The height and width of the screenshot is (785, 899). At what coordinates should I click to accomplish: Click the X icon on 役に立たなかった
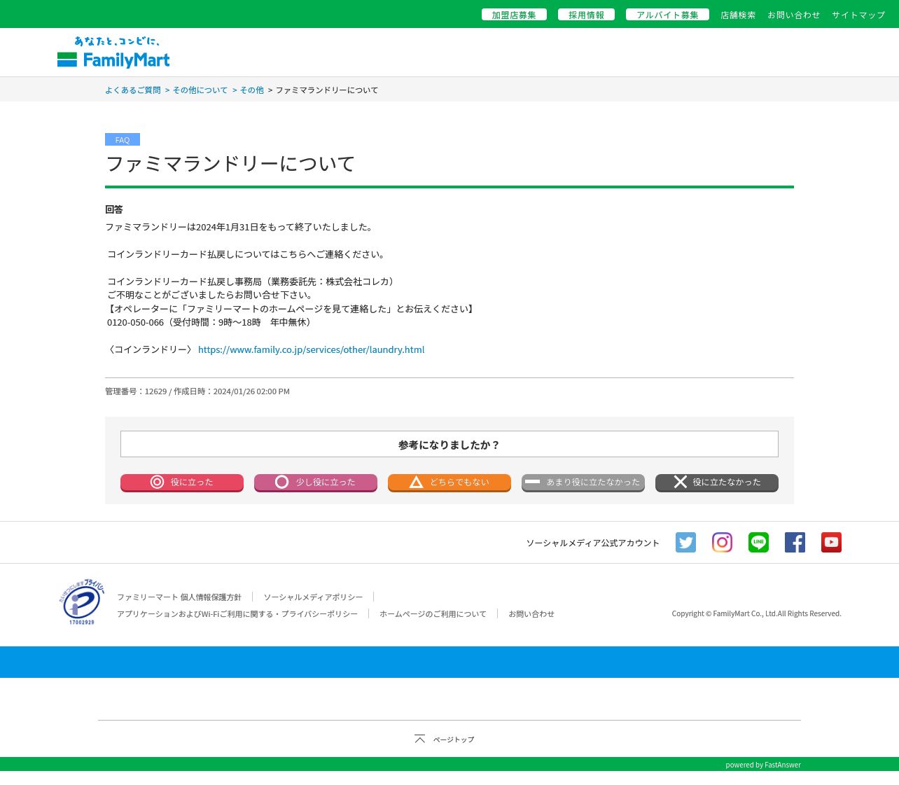(x=680, y=482)
